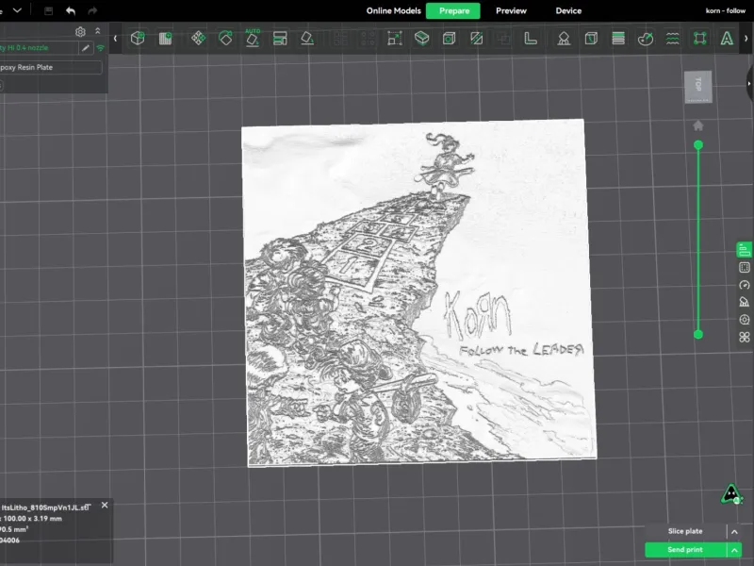Click the four-diamond arrange icon

click(198, 38)
